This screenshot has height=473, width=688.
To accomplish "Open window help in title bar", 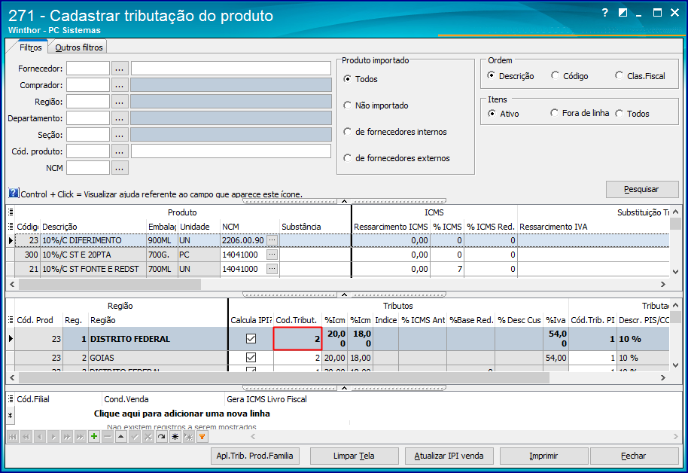I will click(605, 13).
